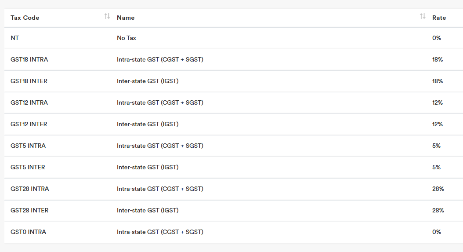Select the GST18 INTRA tax code
Viewport: 463px width, 252px height.
(x=29, y=60)
